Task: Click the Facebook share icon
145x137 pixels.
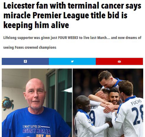Action: point(25,61)
